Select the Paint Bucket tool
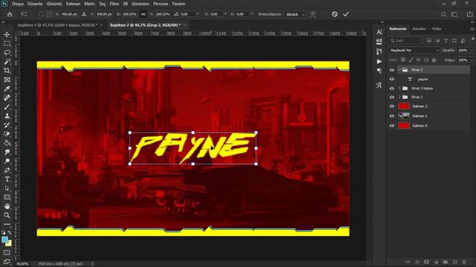This screenshot has width=476, height=267. [x=7, y=143]
